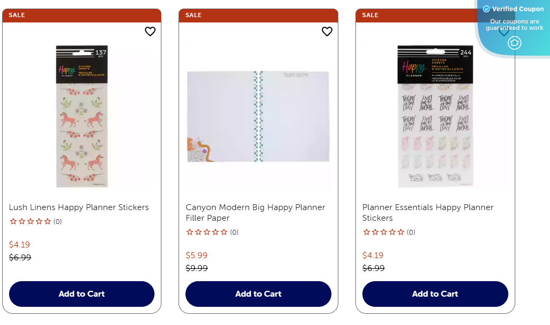
Task: Add Planner Essentials stickers to cart
Action: pyautogui.click(x=435, y=293)
